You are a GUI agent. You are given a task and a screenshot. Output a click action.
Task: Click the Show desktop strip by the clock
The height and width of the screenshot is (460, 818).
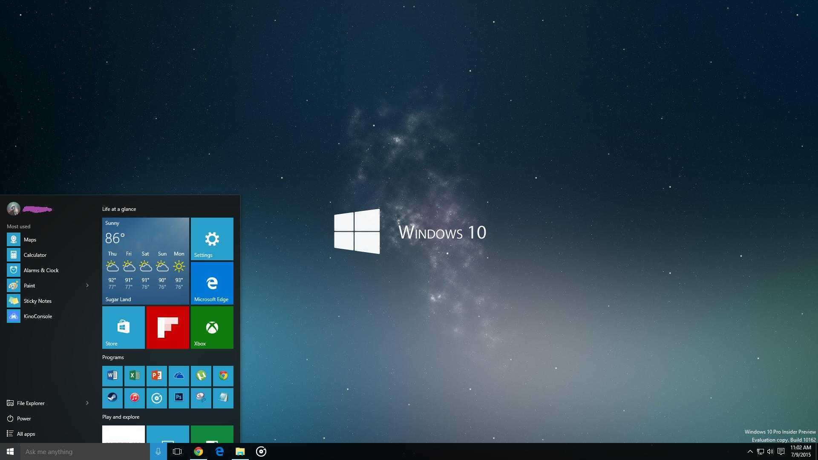(816, 452)
